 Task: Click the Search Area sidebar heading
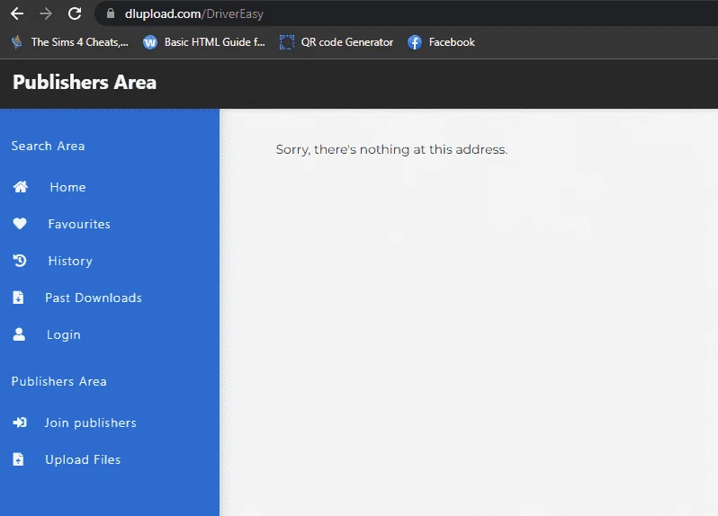tap(48, 146)
